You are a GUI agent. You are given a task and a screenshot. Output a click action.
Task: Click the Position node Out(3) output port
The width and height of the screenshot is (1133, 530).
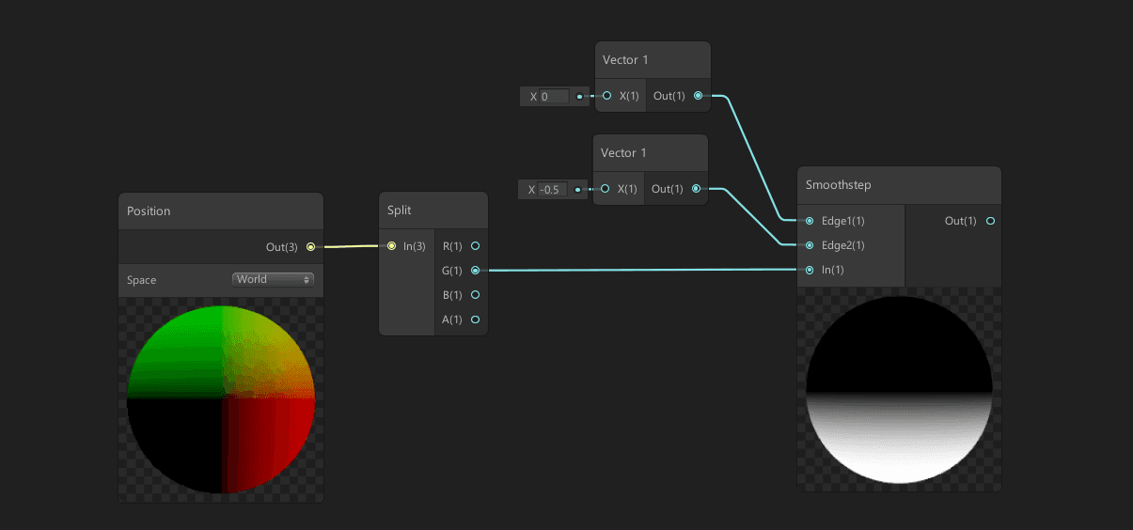(x=310, y=247)
